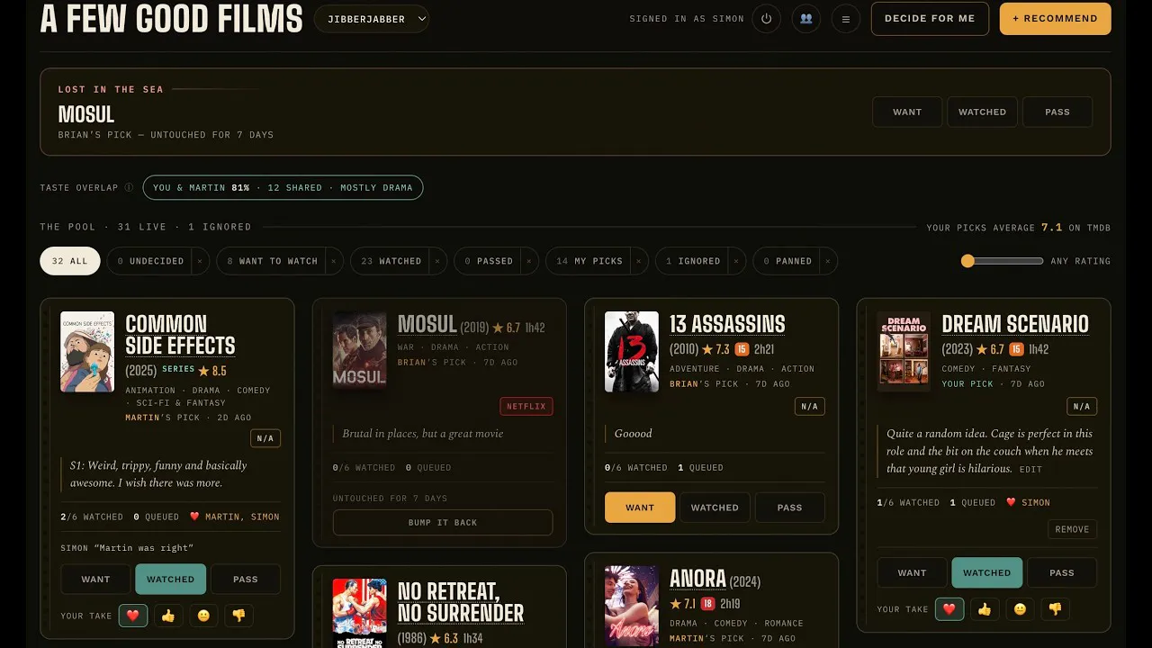Filter by 14 My Picks

click(x=589, y=261)
